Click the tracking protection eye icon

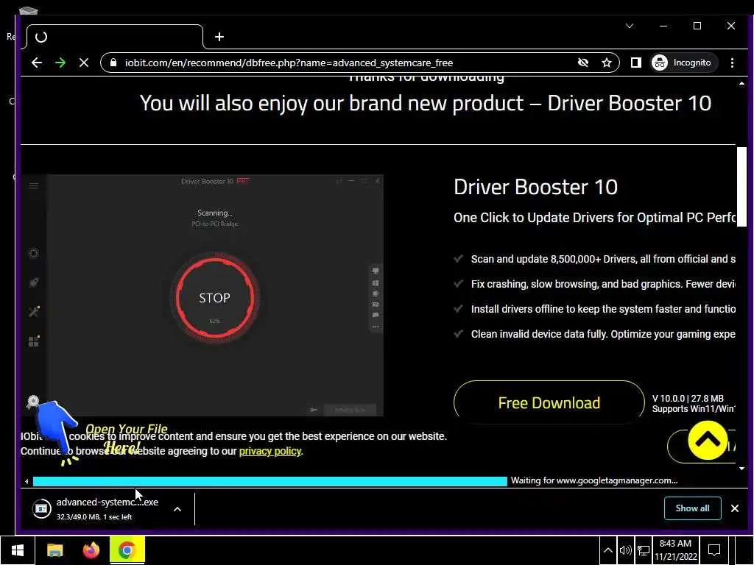coord(583,63)
